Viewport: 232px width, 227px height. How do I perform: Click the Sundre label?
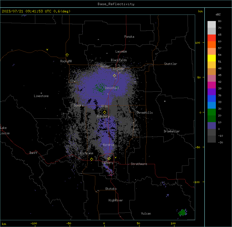click(79, 105)
